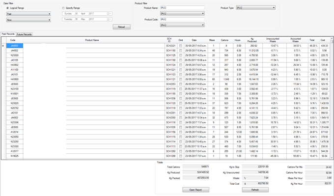The image size is (334, 196).
Task: Open the dropdown below Product Name field
Action: [x=182, y=13]
